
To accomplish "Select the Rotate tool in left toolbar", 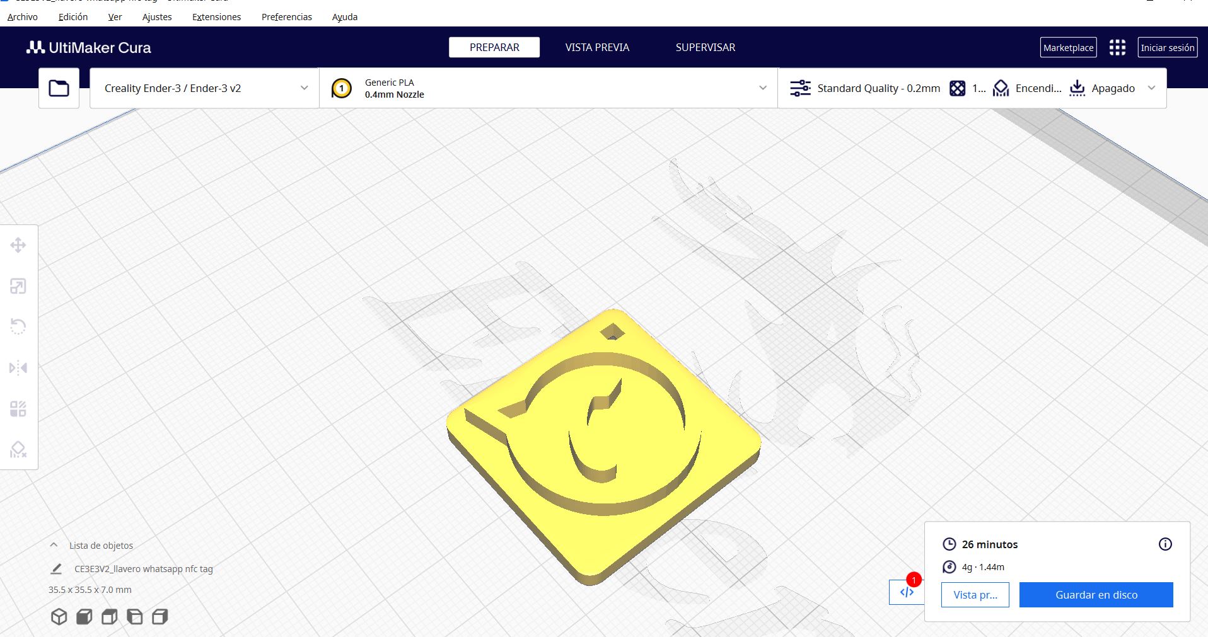I will 18,326.
